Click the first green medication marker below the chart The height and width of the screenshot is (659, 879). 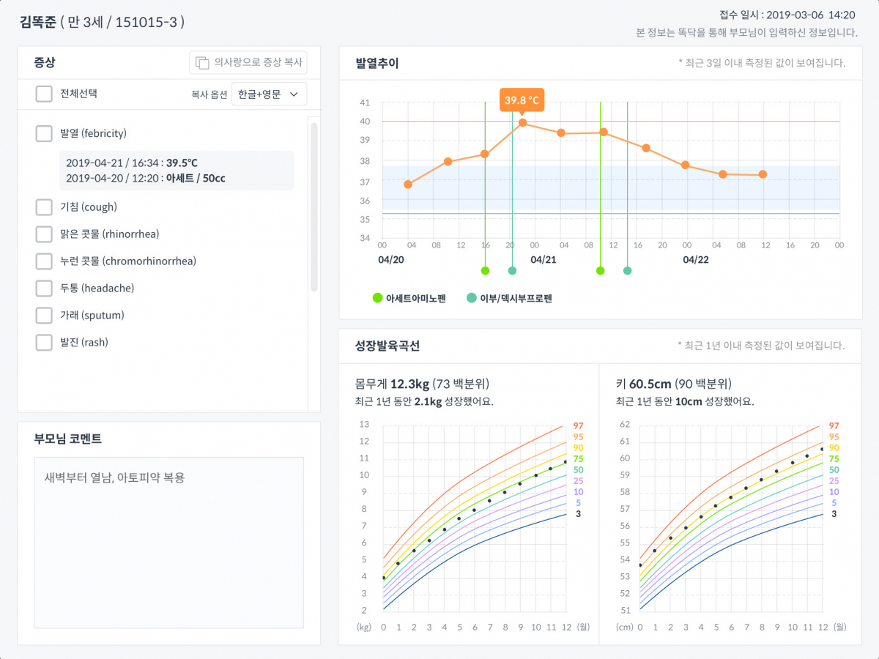point(485,271)
